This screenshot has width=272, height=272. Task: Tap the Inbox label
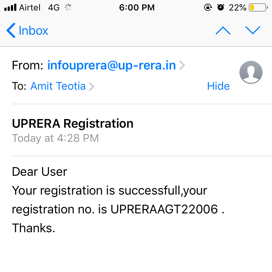[33, 31]
